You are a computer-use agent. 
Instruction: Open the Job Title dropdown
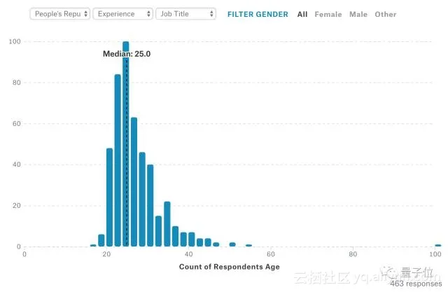[185, 14]
